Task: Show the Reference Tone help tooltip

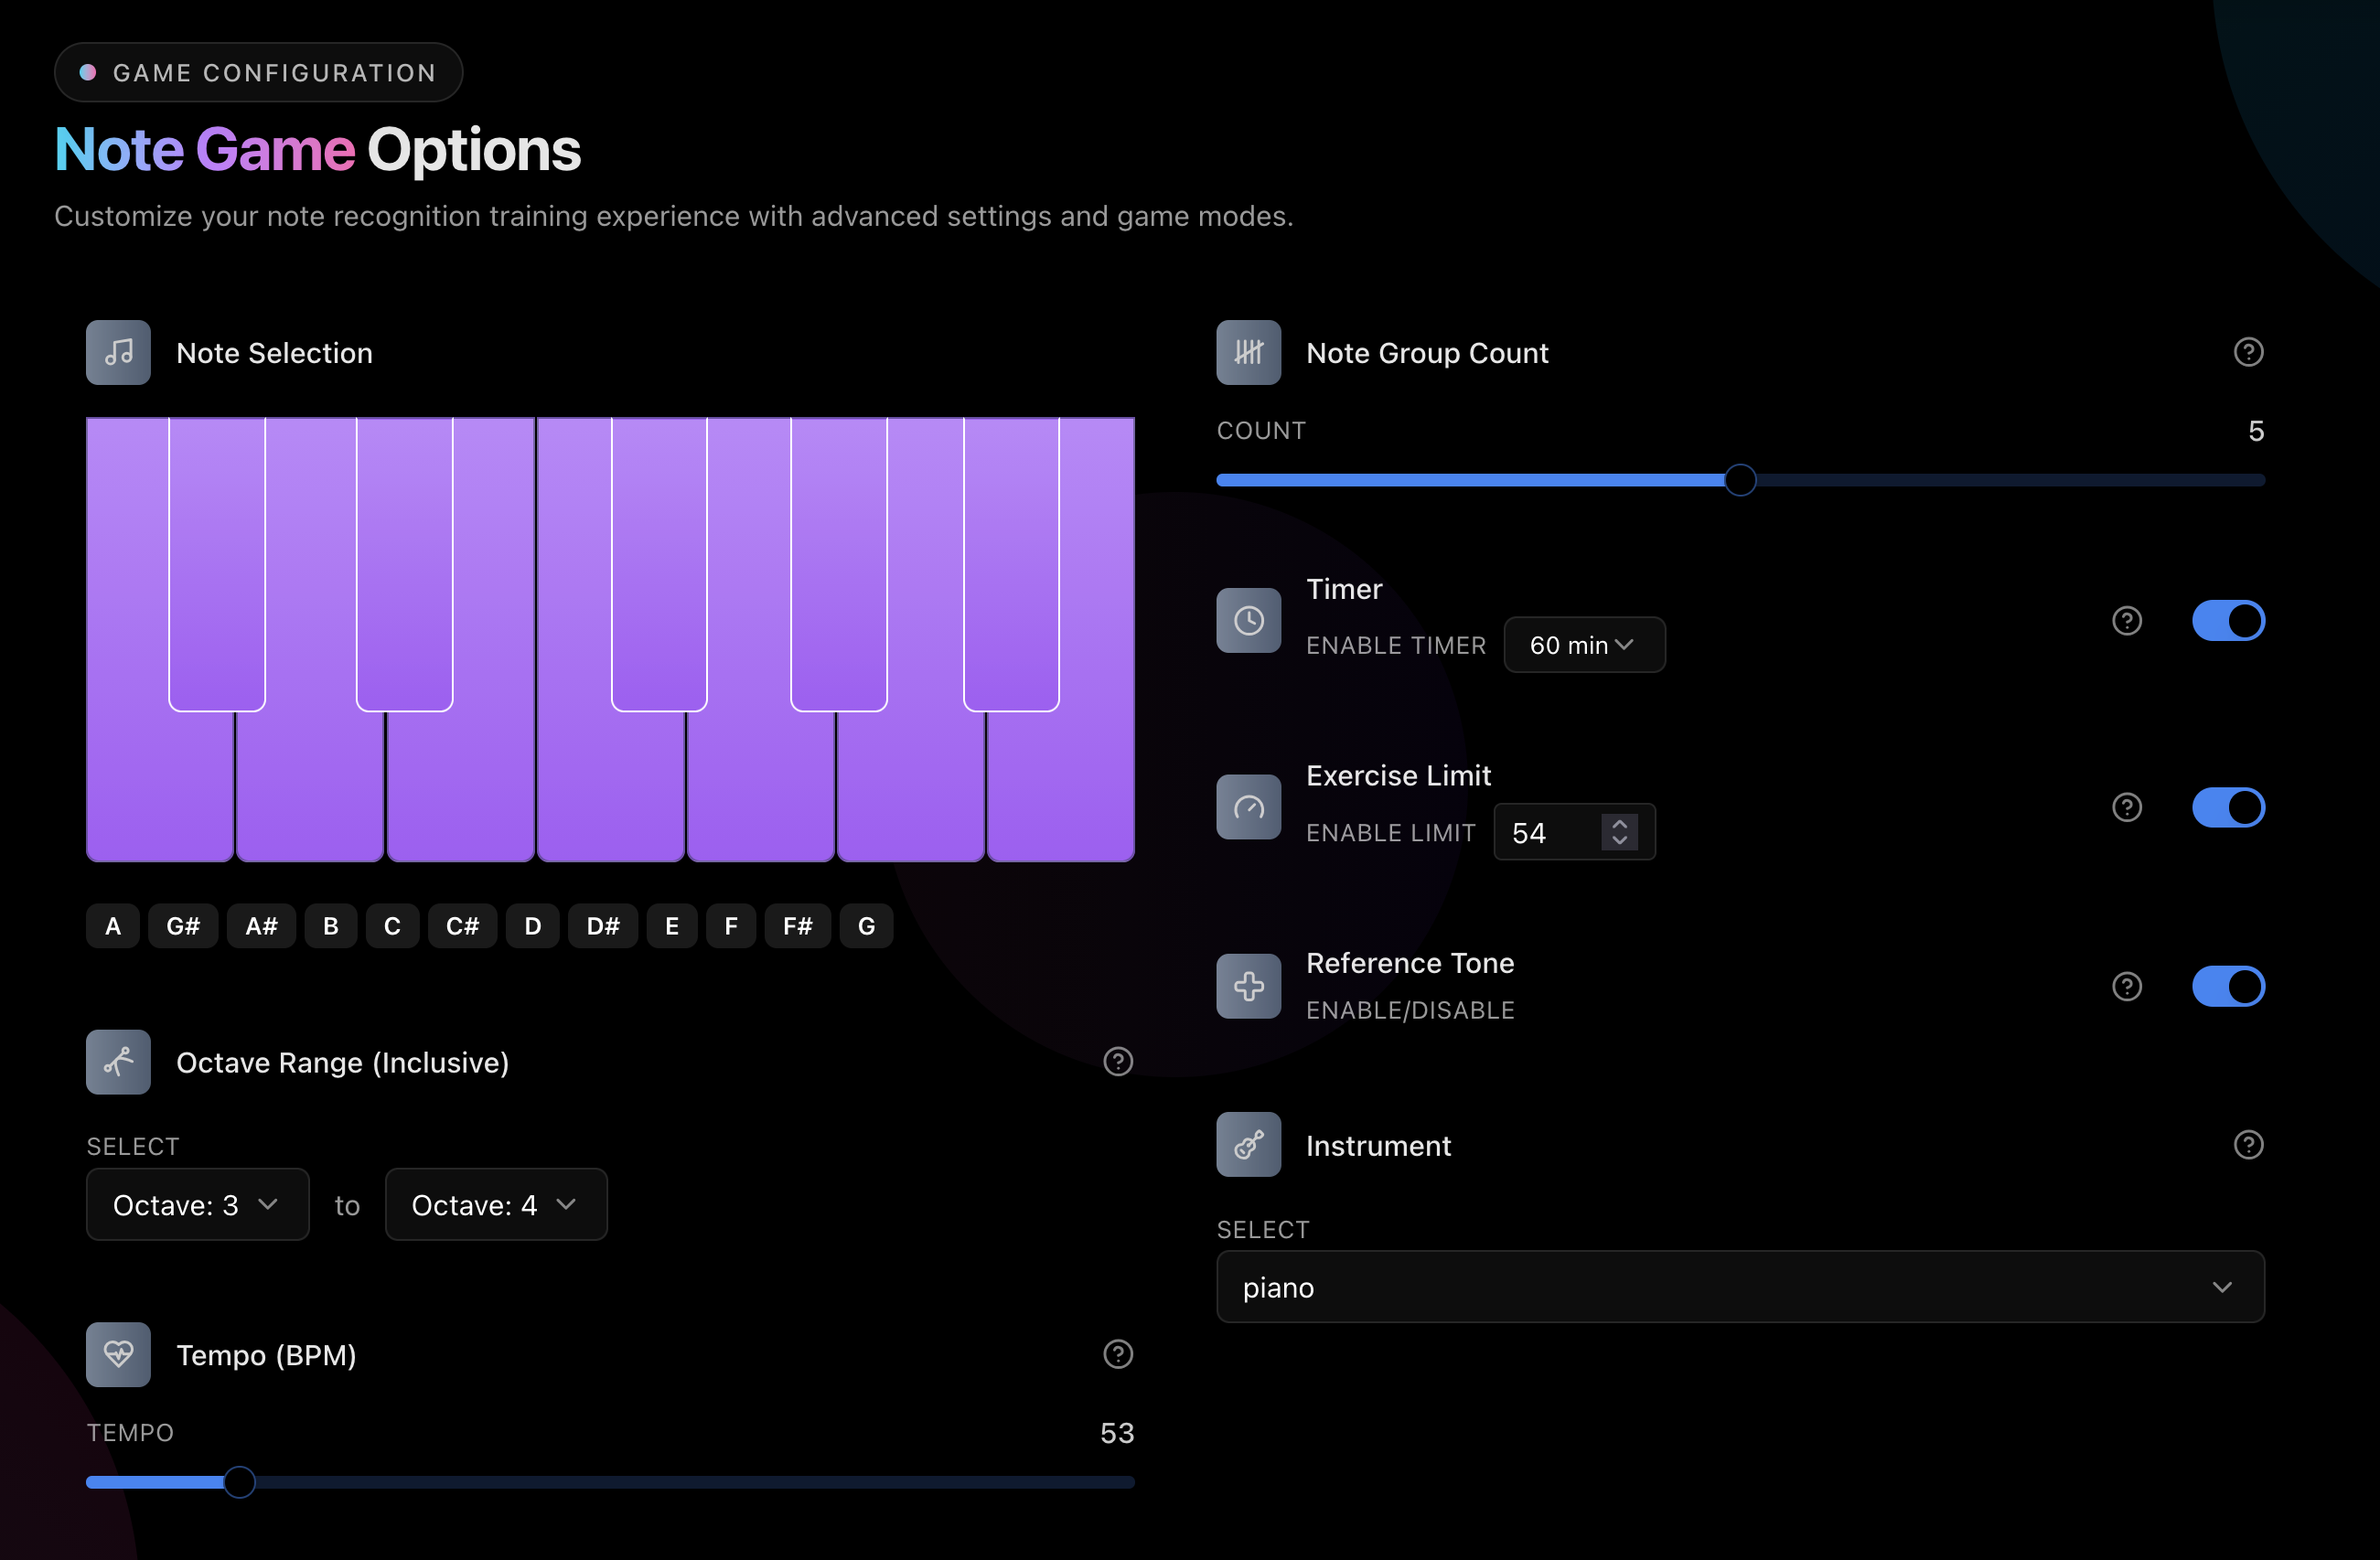Action: pyautogui.click(x=2126, y=987)
